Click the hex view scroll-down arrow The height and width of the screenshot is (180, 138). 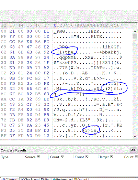(135, 137)
